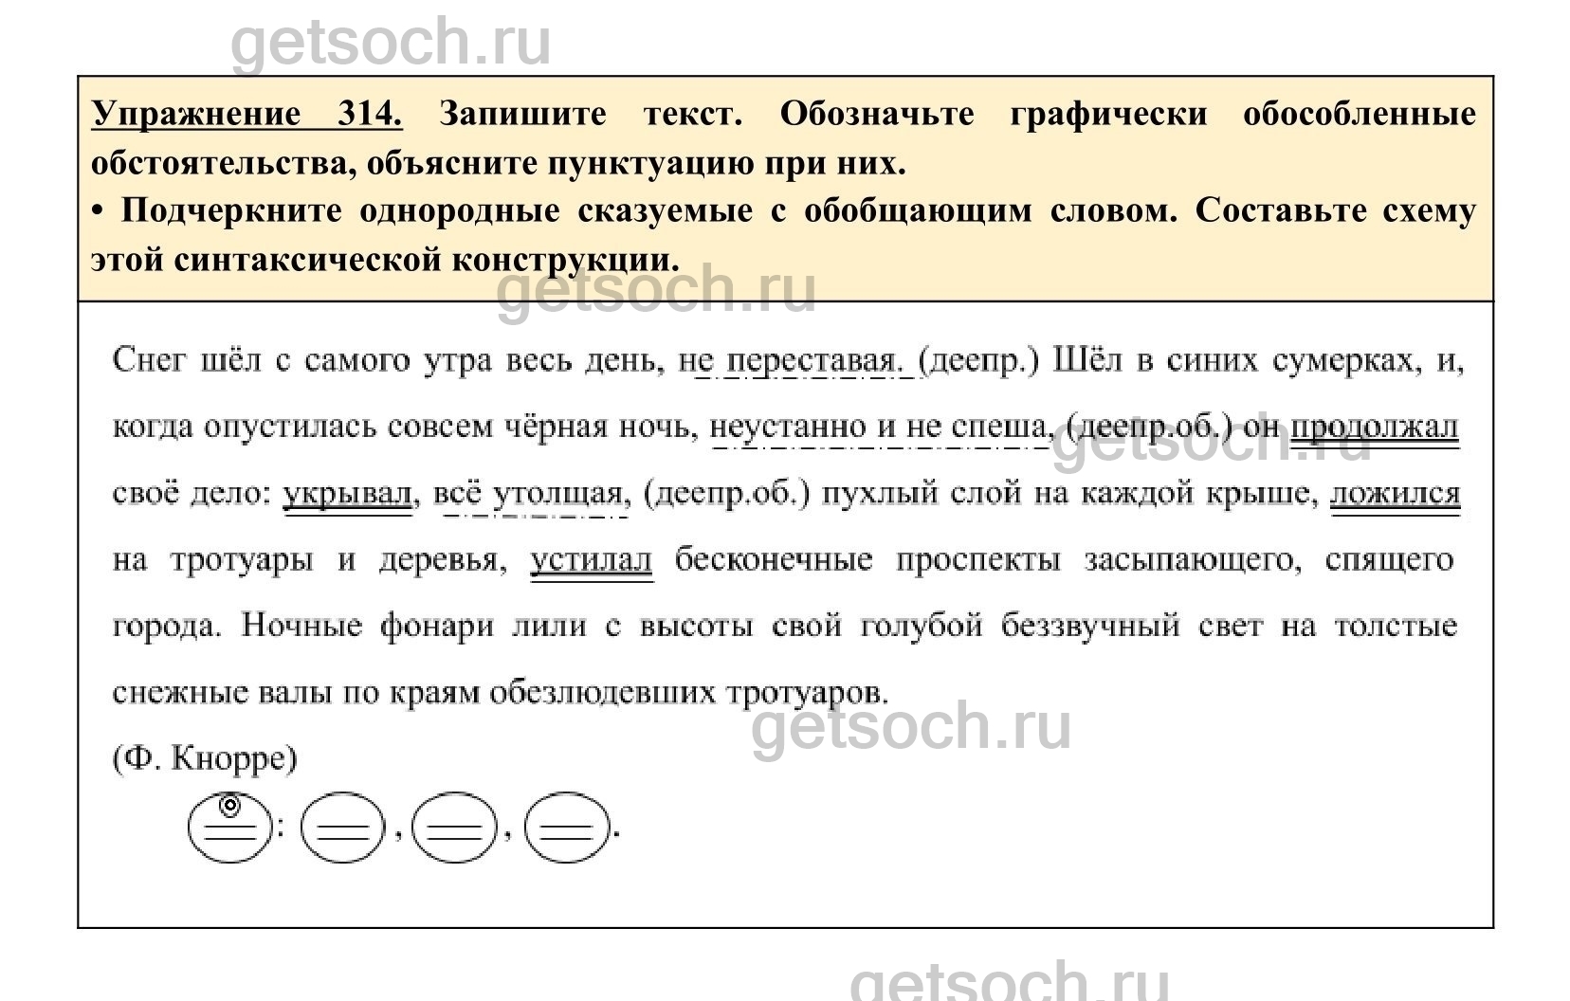Click the underlined phrase 'неустанно и не спеша'
This screenshot has width=1570, height=1001.
[x=878, y=427]
